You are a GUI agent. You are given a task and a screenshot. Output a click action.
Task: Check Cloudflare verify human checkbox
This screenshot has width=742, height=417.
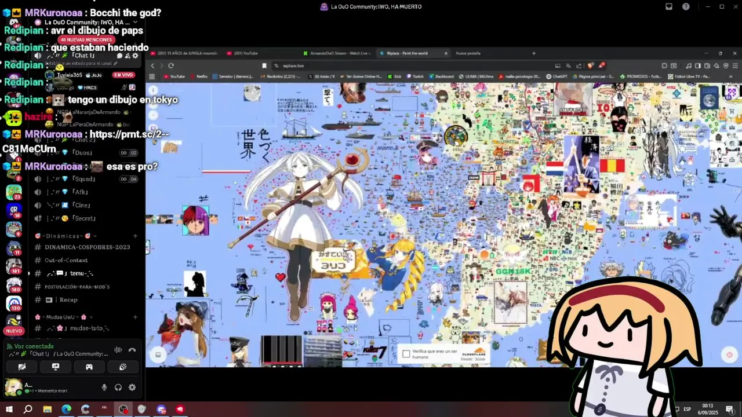click(406, 353)
